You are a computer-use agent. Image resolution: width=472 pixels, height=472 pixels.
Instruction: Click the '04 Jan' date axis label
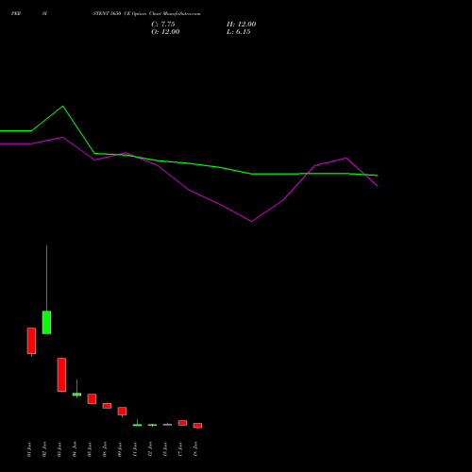[75, 449]
